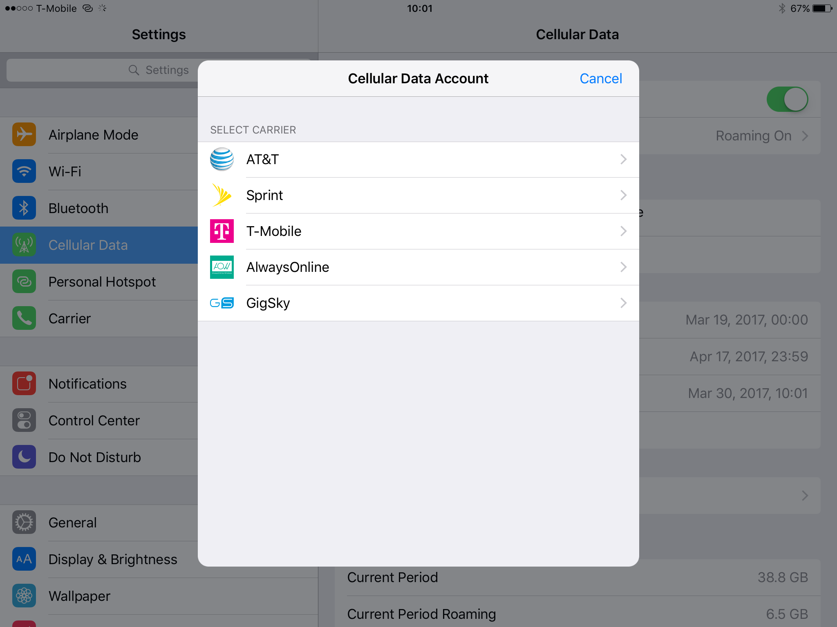Tap the green AlwaysOnline logo icon
Screen dimensions: 837x627
click(222, 267)
